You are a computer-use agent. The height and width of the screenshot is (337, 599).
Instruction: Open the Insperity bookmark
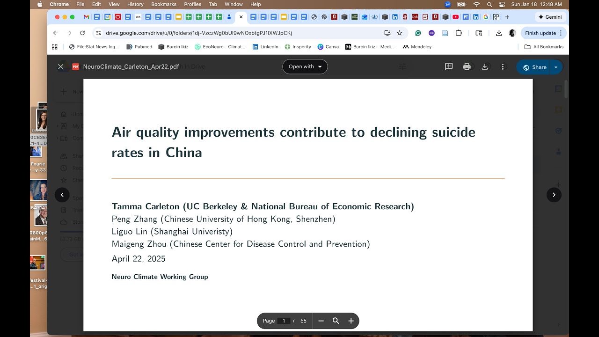(x=298, y=47)
